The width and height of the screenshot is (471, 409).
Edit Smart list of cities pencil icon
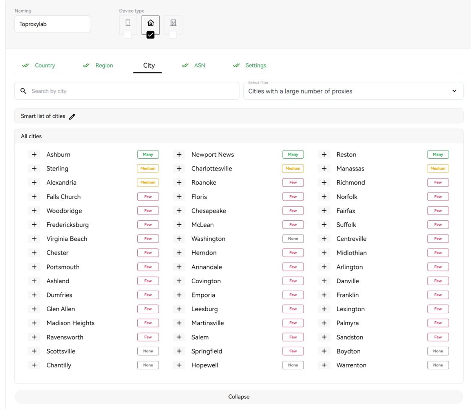tap(72, 117)
